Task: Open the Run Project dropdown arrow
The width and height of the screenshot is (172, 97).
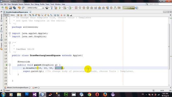Action: click(x=62, y=8)
